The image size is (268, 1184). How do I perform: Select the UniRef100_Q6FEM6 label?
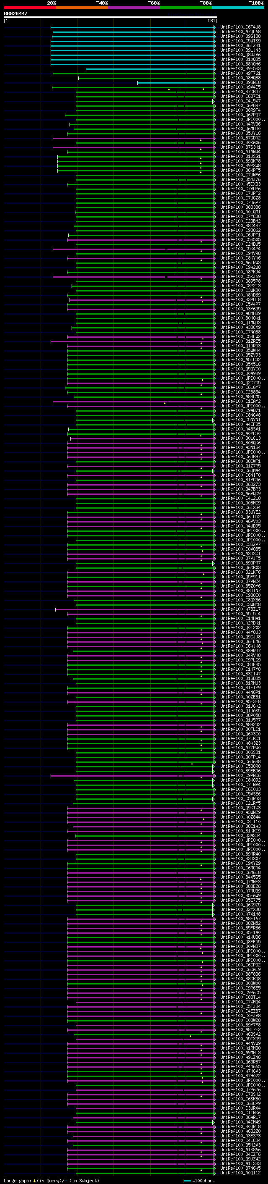(240, 642)
